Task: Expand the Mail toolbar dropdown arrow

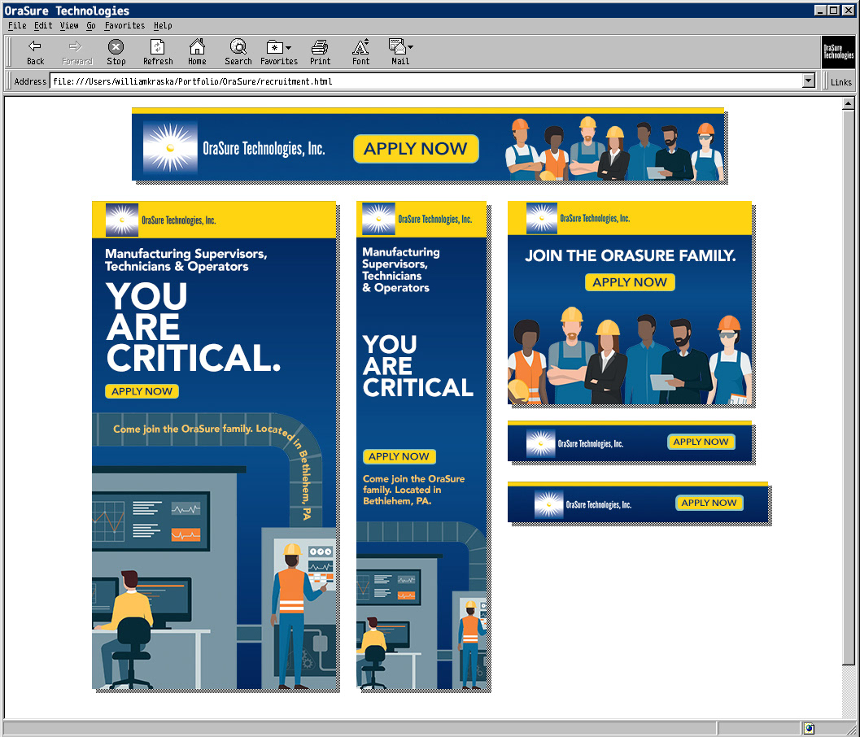Action: [x=410, y=47]
